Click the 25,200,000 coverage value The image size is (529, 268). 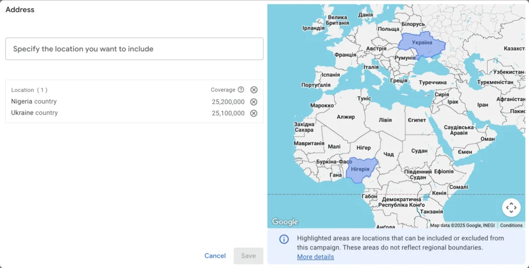228,102
